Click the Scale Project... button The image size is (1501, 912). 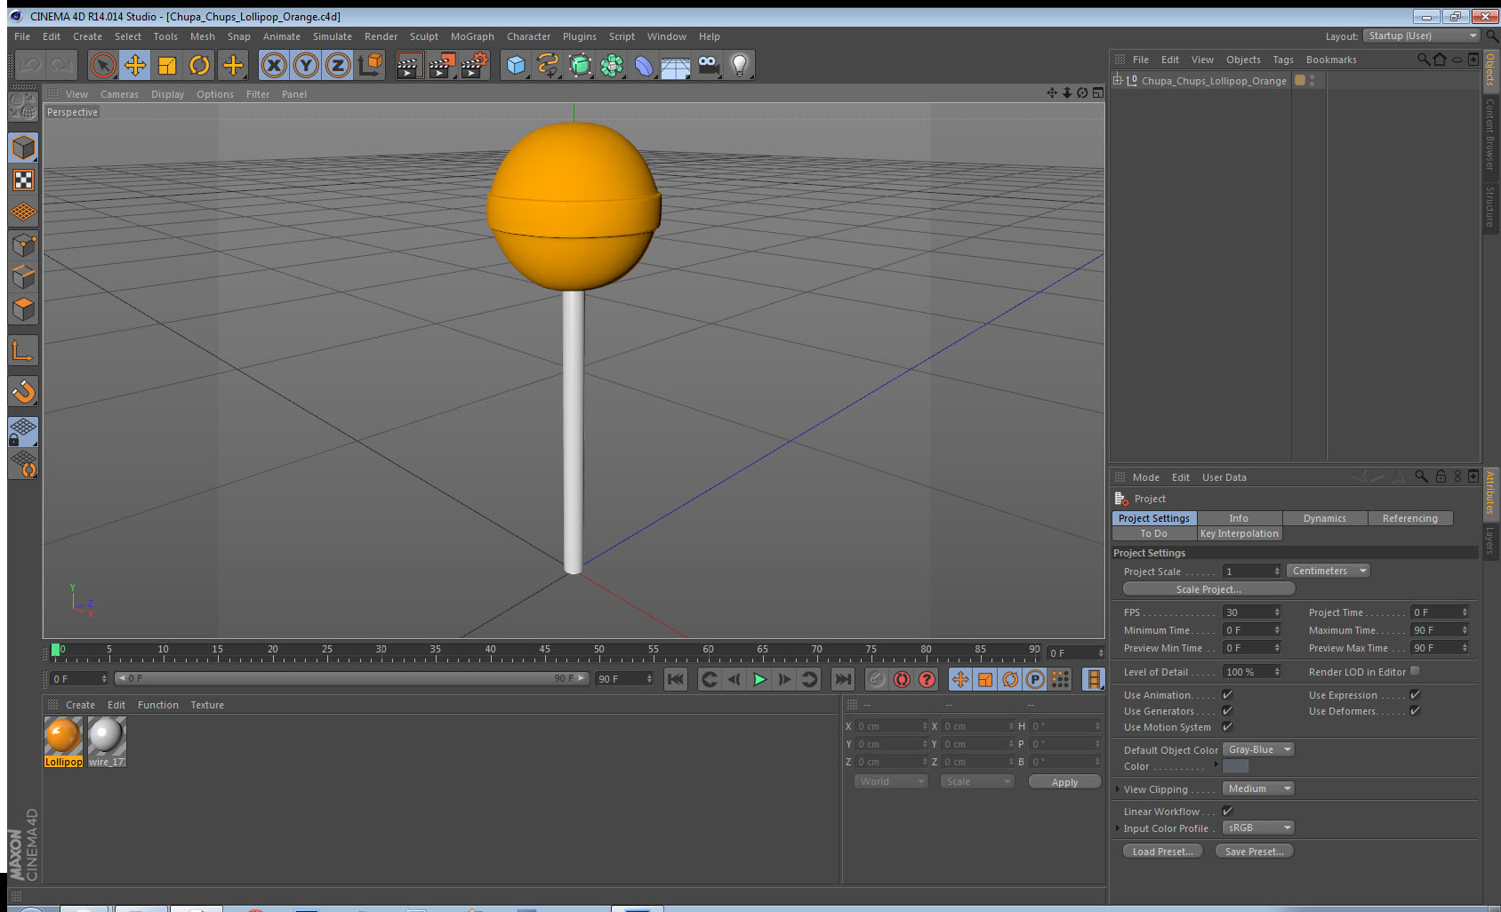point(1208,589)
